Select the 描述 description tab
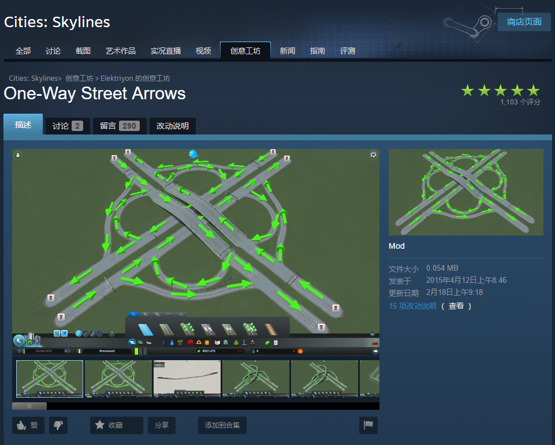The height and width of the screenshot is (445, 555). coord(23,125)
